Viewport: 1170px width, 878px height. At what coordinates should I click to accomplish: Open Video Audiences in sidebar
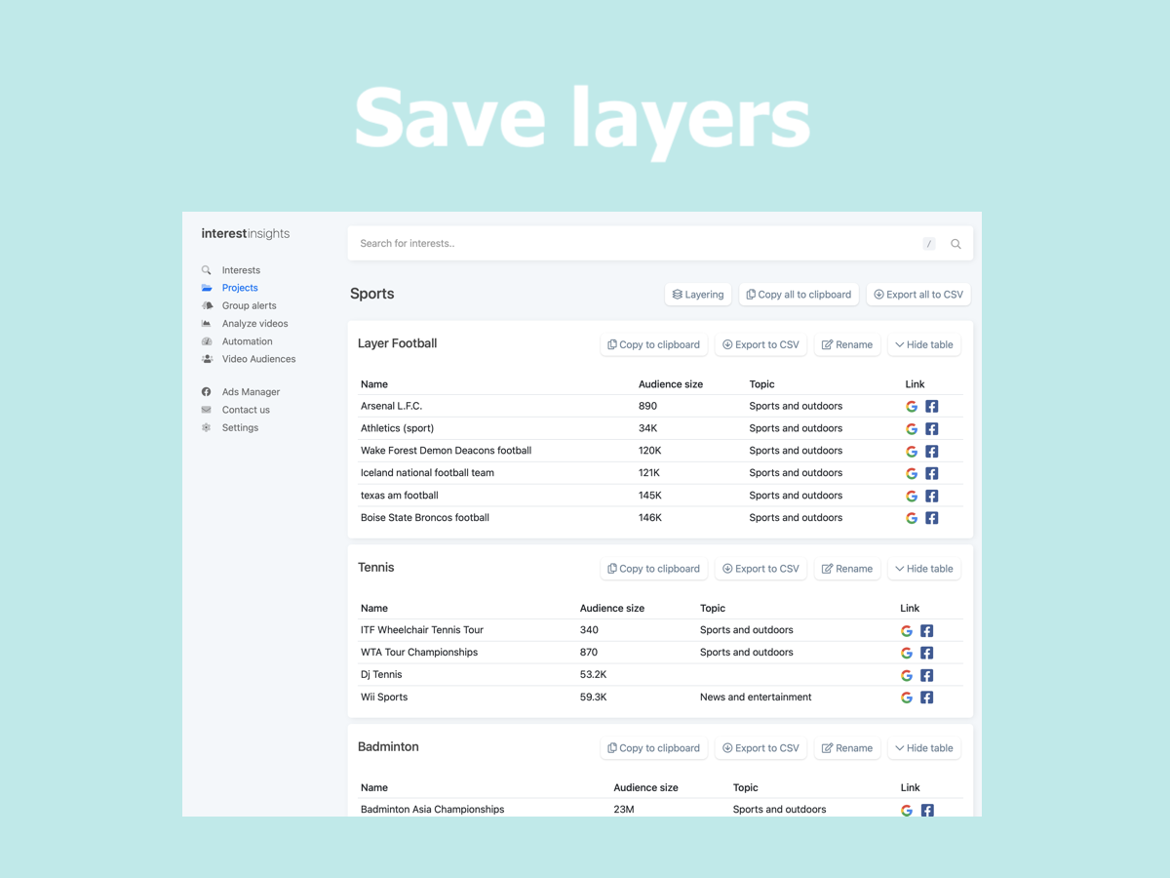pyautogui.click(x=258, y=359)
